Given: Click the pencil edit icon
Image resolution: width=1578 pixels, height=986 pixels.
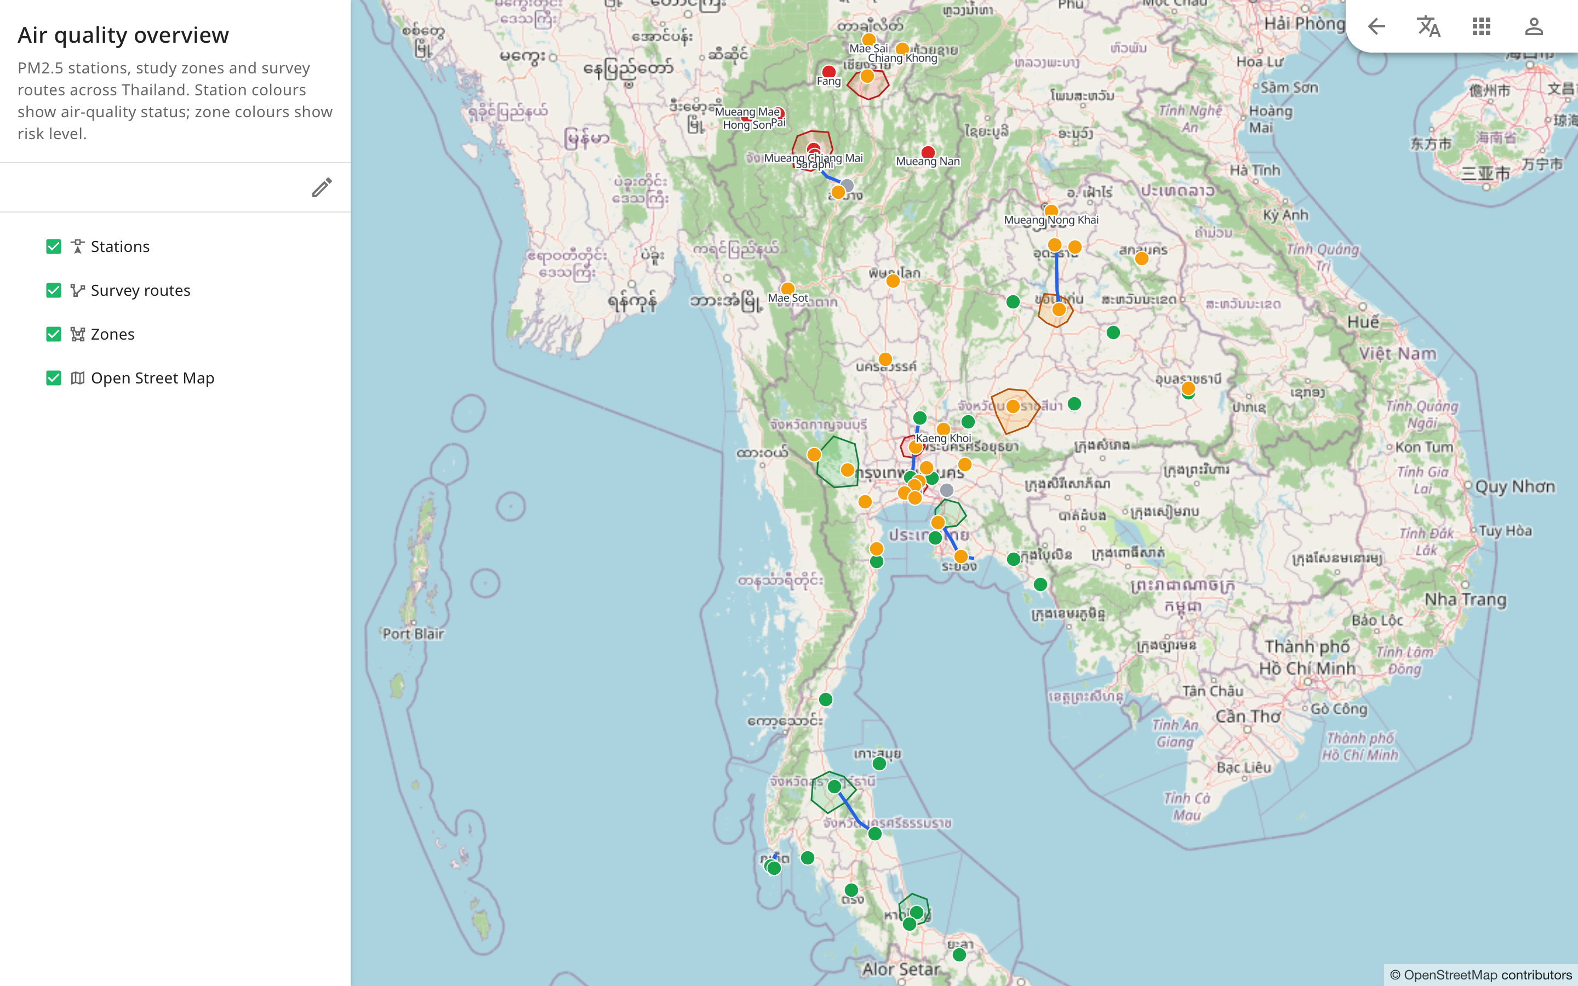Looking at the screenshot, I should click(x=322, y=188).
